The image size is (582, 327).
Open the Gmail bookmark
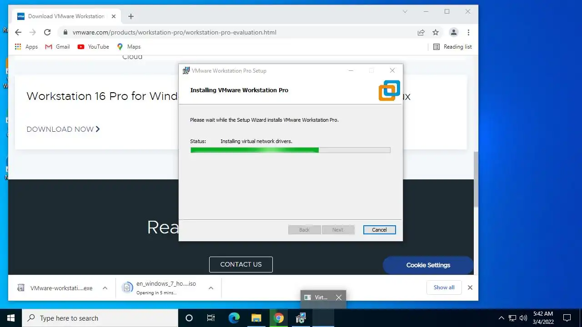(57, 47)
